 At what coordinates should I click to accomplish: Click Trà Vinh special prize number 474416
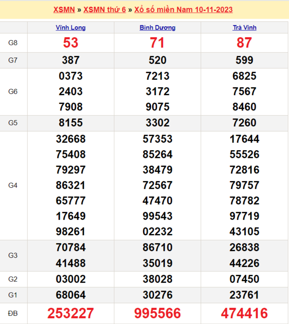pyautogui.click(x=244, y=313)
